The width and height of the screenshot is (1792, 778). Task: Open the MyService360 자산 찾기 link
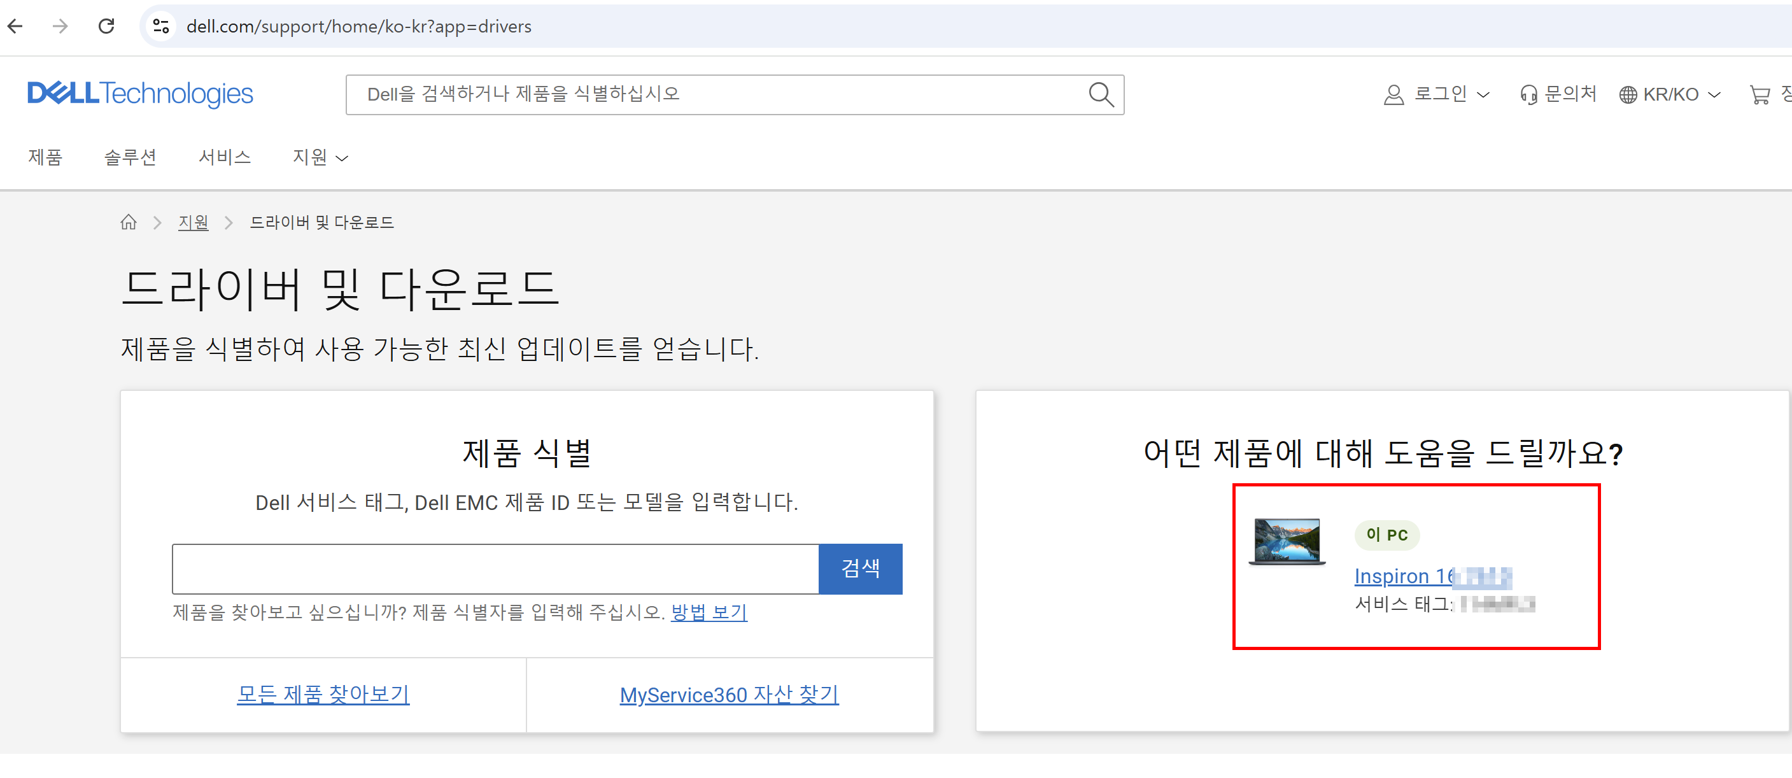click(728, 694)
